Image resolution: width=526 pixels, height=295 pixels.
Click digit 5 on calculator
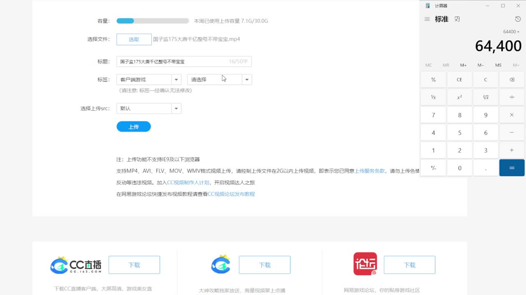point(459,132)
